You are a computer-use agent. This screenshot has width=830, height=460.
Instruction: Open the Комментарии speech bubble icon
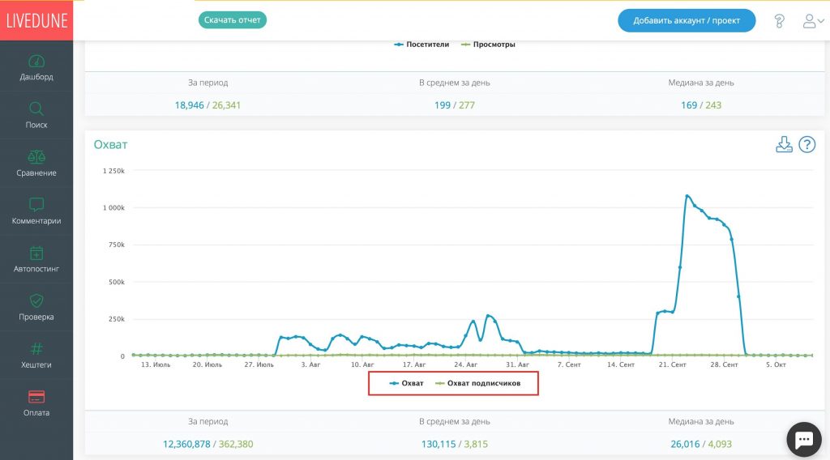click(36, 205)
